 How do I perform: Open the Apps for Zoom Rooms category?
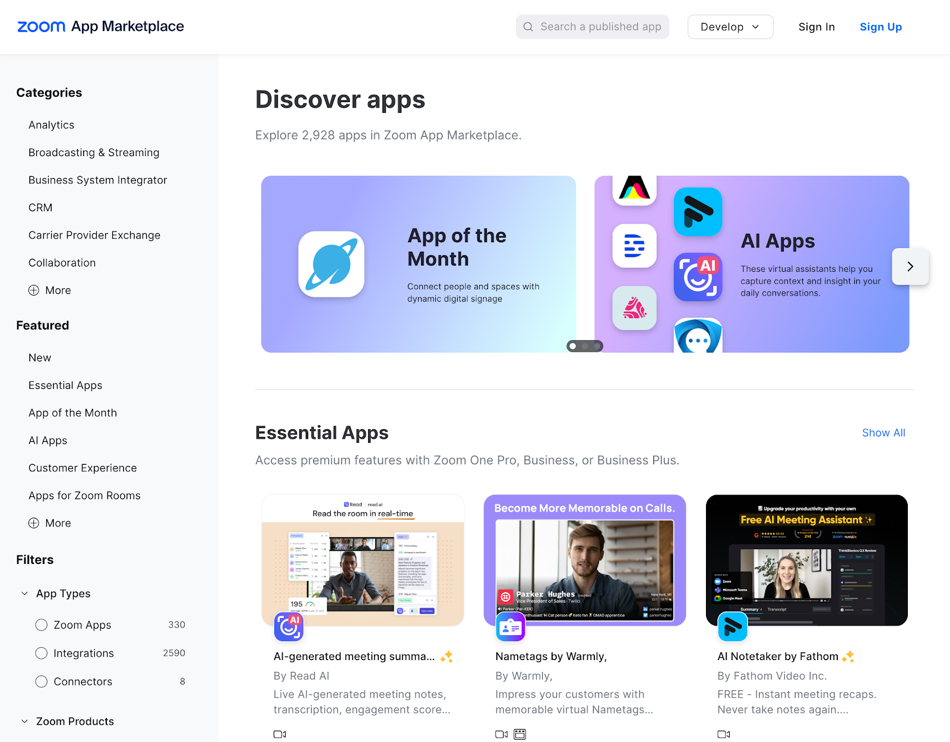(x=84, y=495)
